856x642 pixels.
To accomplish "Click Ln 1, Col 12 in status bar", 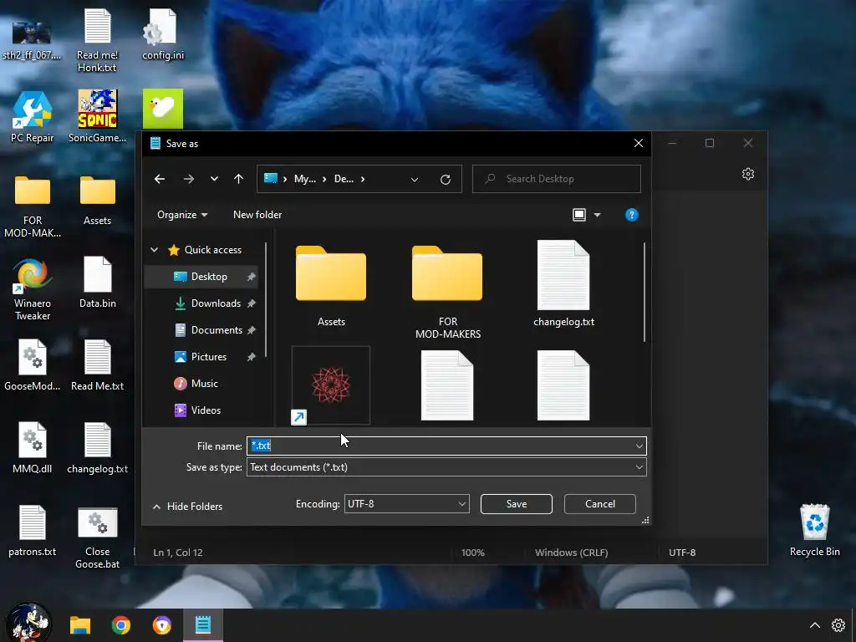I will pos(178,553).
